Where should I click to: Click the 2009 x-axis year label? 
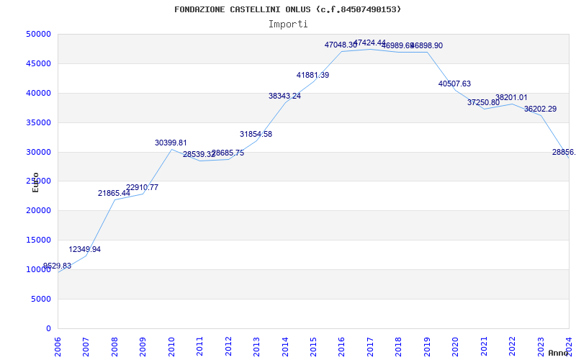pyautogui.click(x=143, y=347)
